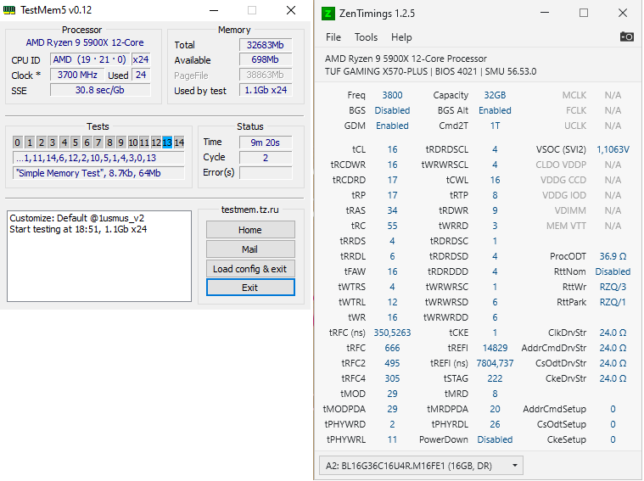Click the highlighted test 13 box
The height and width of the screenshot is (481, 644).
[167, 143]
